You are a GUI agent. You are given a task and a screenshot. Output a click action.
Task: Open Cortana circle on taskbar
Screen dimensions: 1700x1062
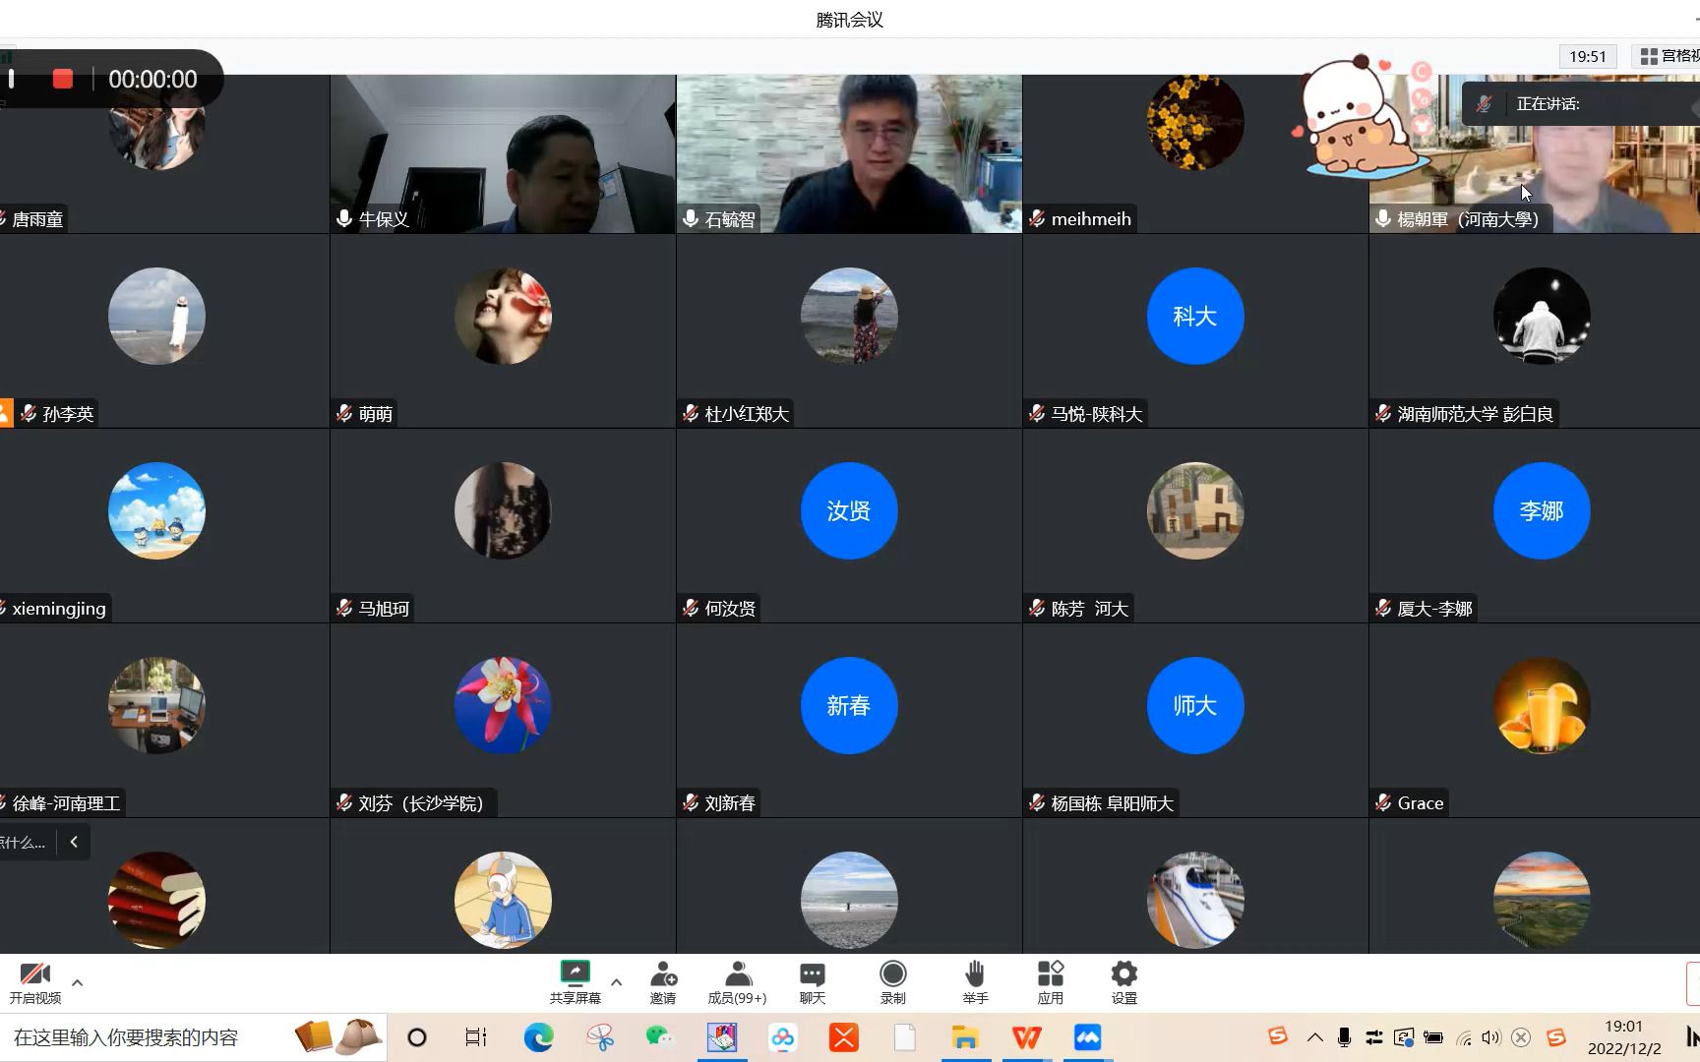[417, 1037]
